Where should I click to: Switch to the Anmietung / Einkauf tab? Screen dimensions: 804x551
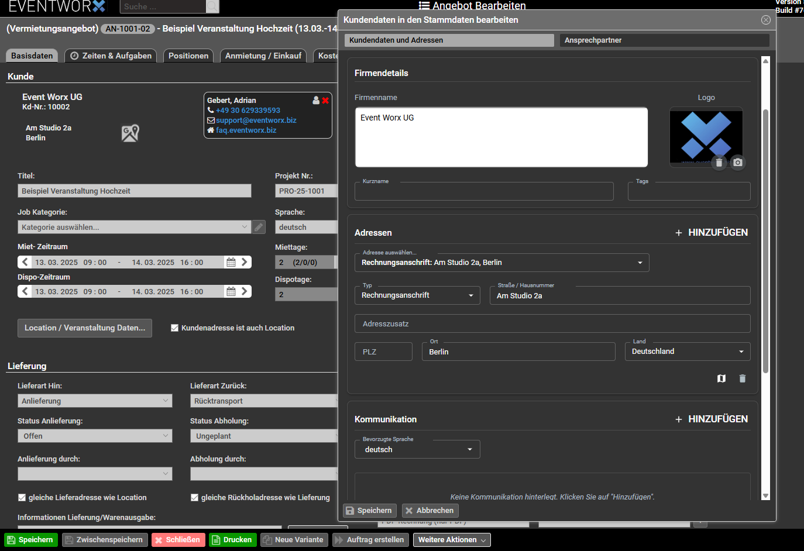pyautogui.click(x=263, y=56)
